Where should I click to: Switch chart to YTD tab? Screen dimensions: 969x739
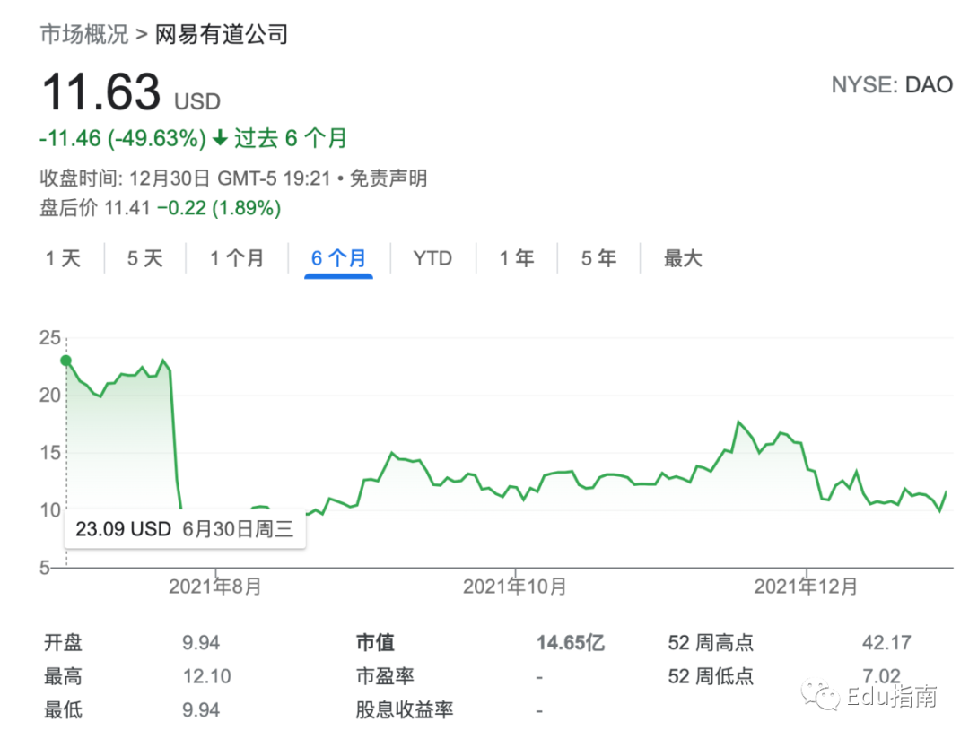pyautogui.click(x=432, y=258)
